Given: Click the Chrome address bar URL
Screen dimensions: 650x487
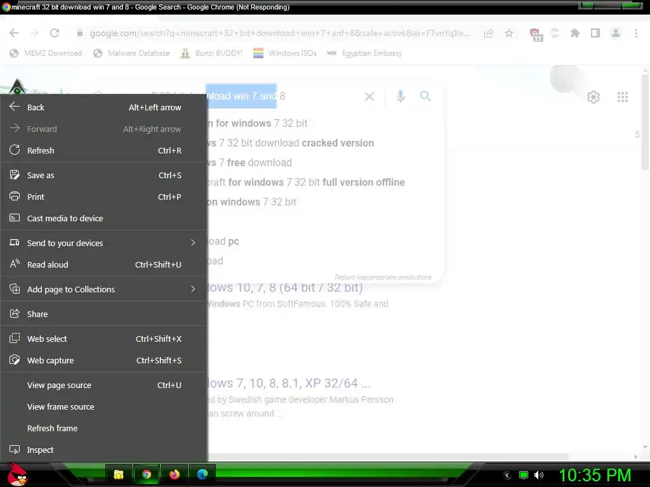Looking at the screenshot, I should point(280,33).
